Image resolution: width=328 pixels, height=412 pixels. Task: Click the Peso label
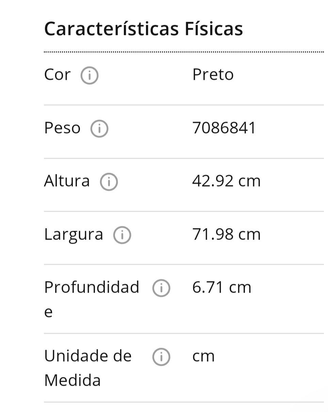point(62,128)
